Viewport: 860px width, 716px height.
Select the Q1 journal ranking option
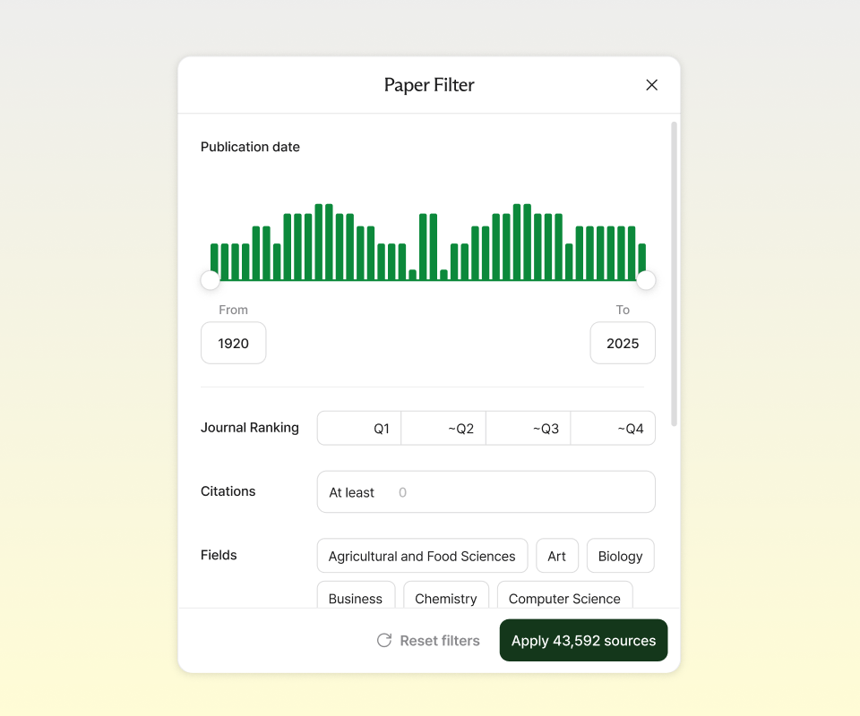pos(358,428)
